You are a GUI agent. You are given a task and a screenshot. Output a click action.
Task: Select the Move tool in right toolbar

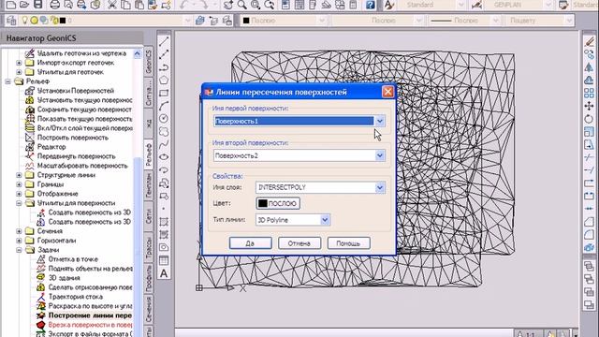click(x=589, y=106)
